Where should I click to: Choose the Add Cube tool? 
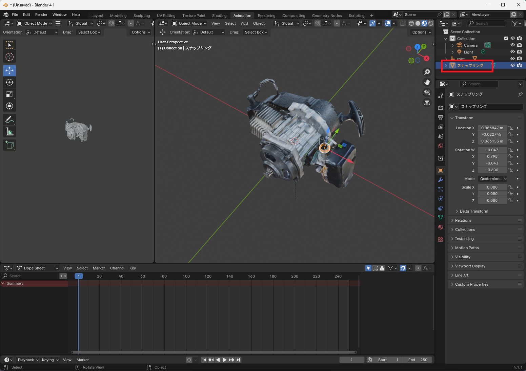point(9,145)
